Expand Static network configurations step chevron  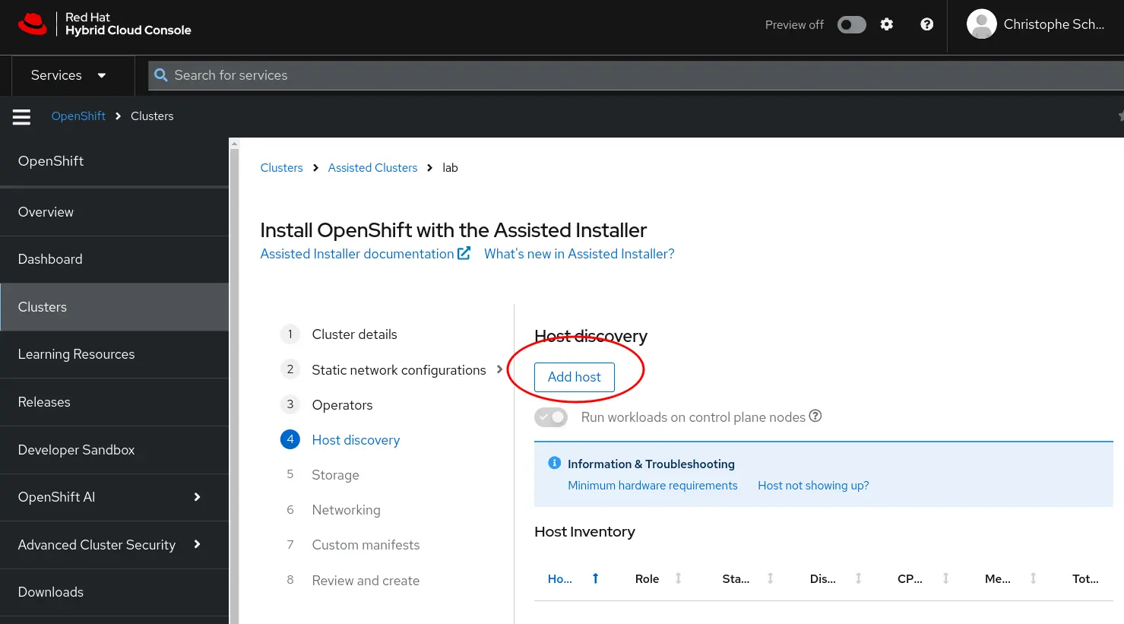pyautogui.click(x=499, y=369)
